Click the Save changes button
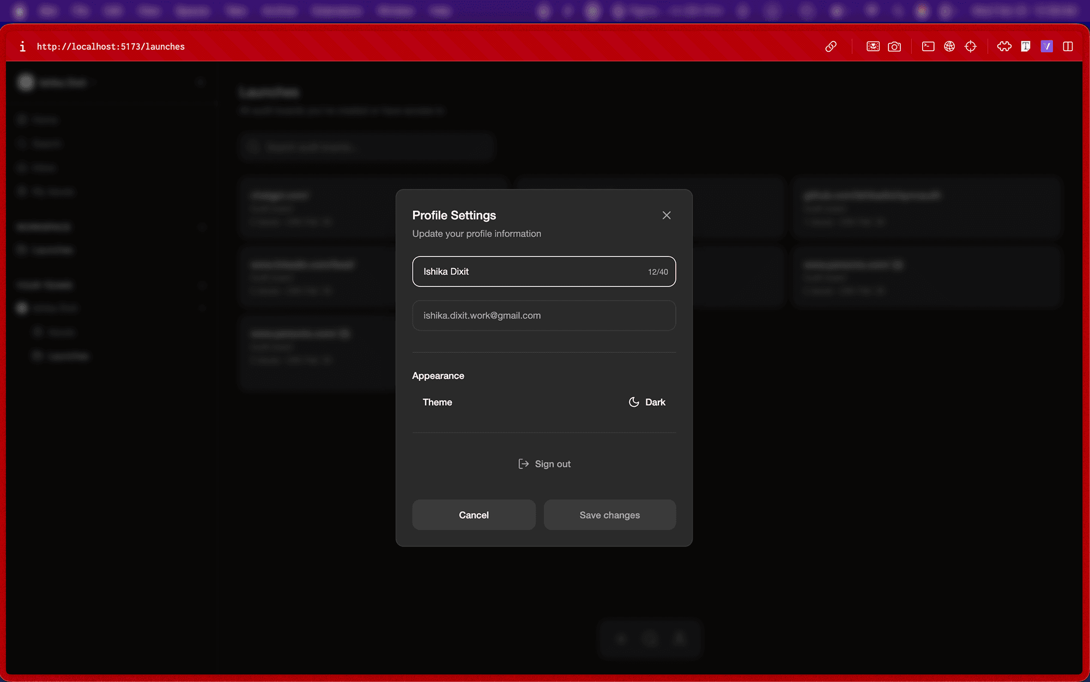1090x682 pixels. (x=609, y=515)
